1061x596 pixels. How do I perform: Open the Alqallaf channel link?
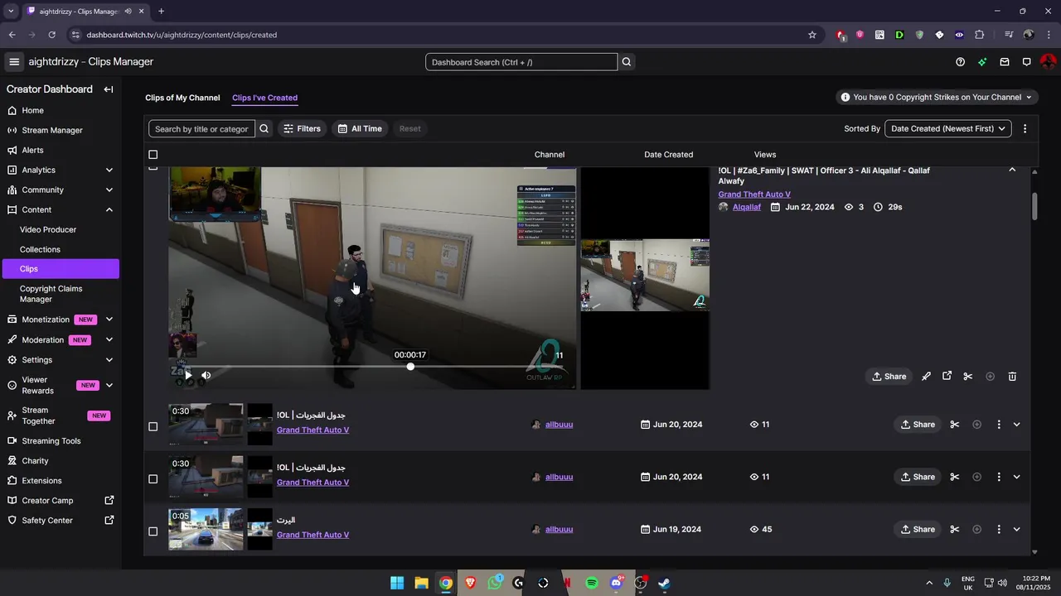click(746, 207)
